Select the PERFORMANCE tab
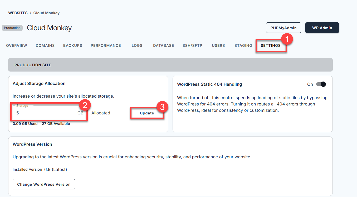The image size is (357, 197). click(x=105, y=45)
